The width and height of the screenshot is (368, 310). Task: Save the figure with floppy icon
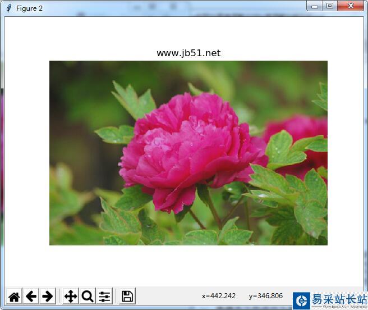point(127,296)
